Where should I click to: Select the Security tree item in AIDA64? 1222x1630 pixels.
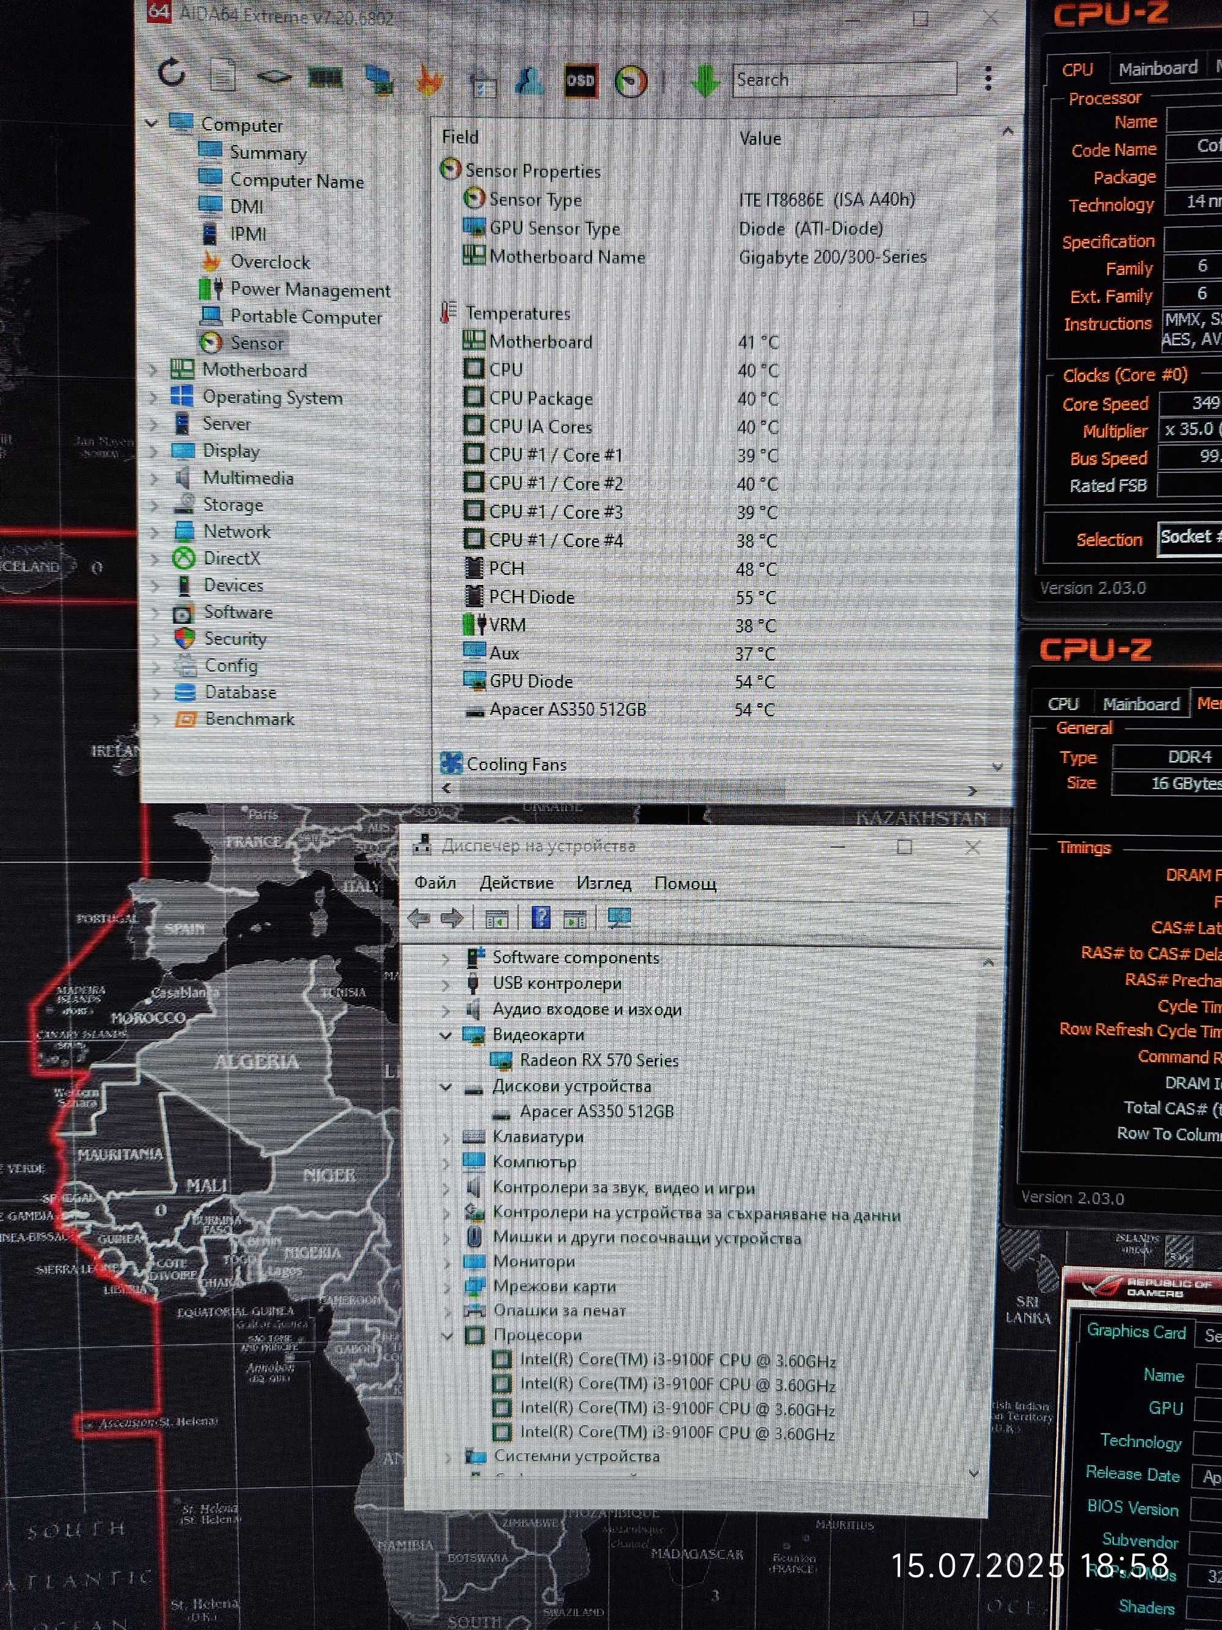pyautogui.click(x=235, y=639)
